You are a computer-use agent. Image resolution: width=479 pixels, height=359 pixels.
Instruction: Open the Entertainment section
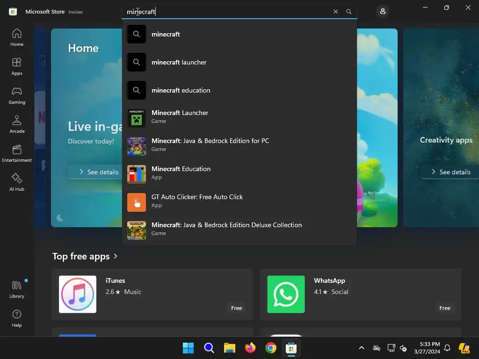pyautogui.click(x=17, y=153)
